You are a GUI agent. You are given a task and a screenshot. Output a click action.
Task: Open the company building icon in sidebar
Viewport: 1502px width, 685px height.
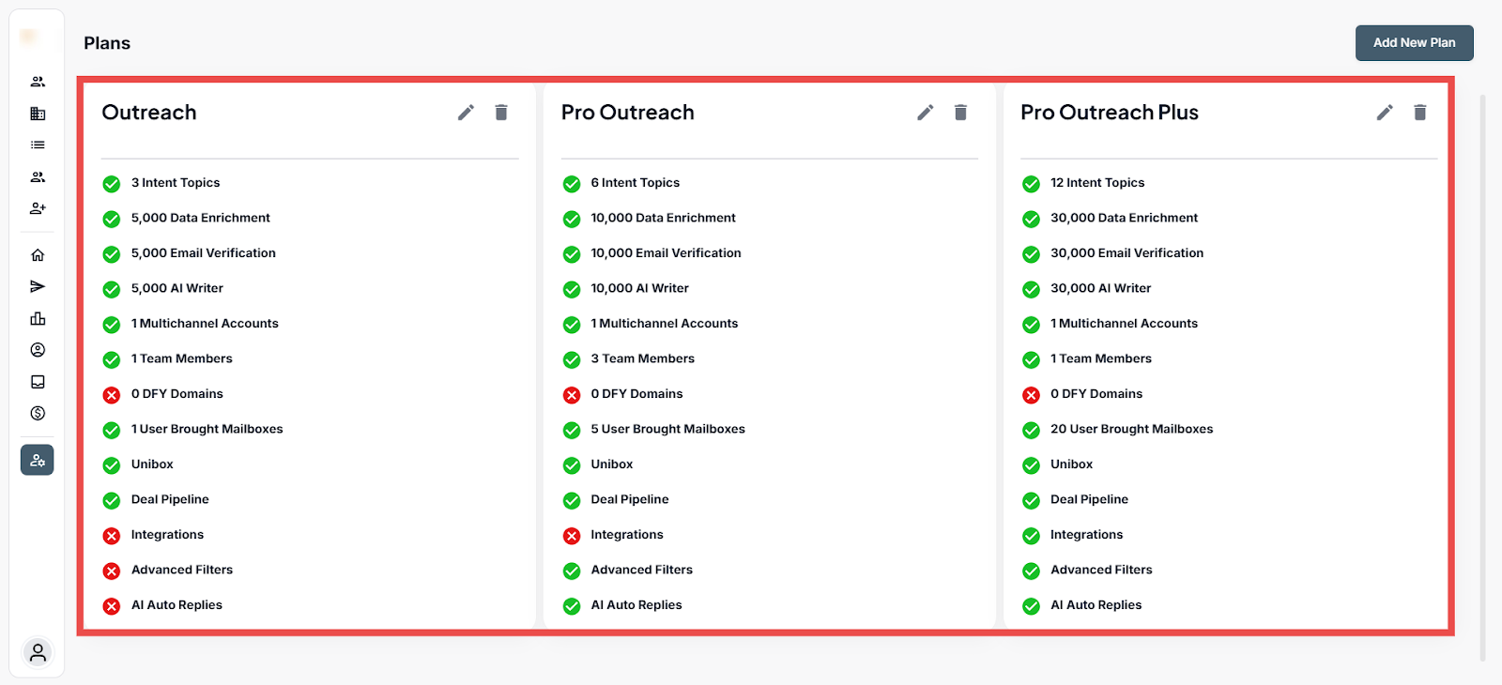click(x=38, y=114)
